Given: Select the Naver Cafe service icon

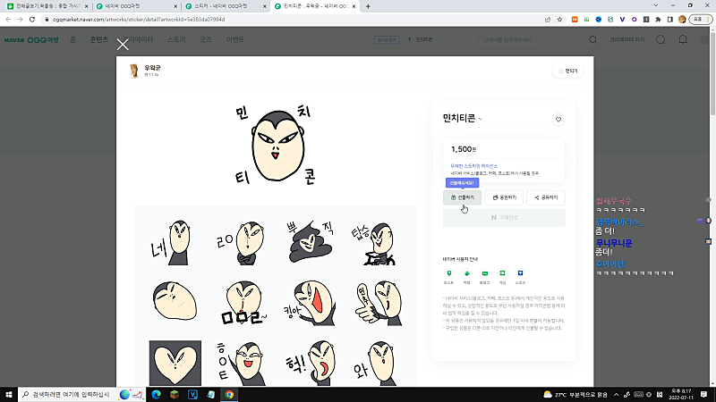Looking at the screenshot, I should pyautogui.click(x=466, y=273).
